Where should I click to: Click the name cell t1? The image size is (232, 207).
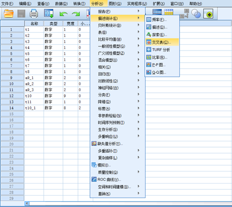[34, 29]
